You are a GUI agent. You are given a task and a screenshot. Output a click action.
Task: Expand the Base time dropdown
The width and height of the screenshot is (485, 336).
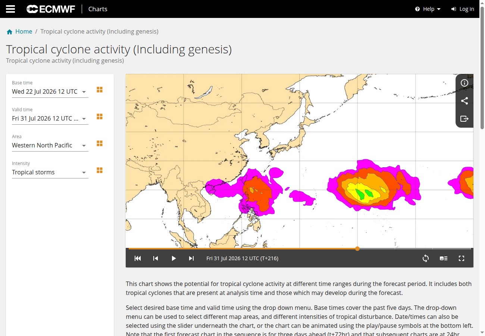point(50,91)
